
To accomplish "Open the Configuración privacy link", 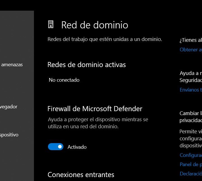I will point(191,155).
